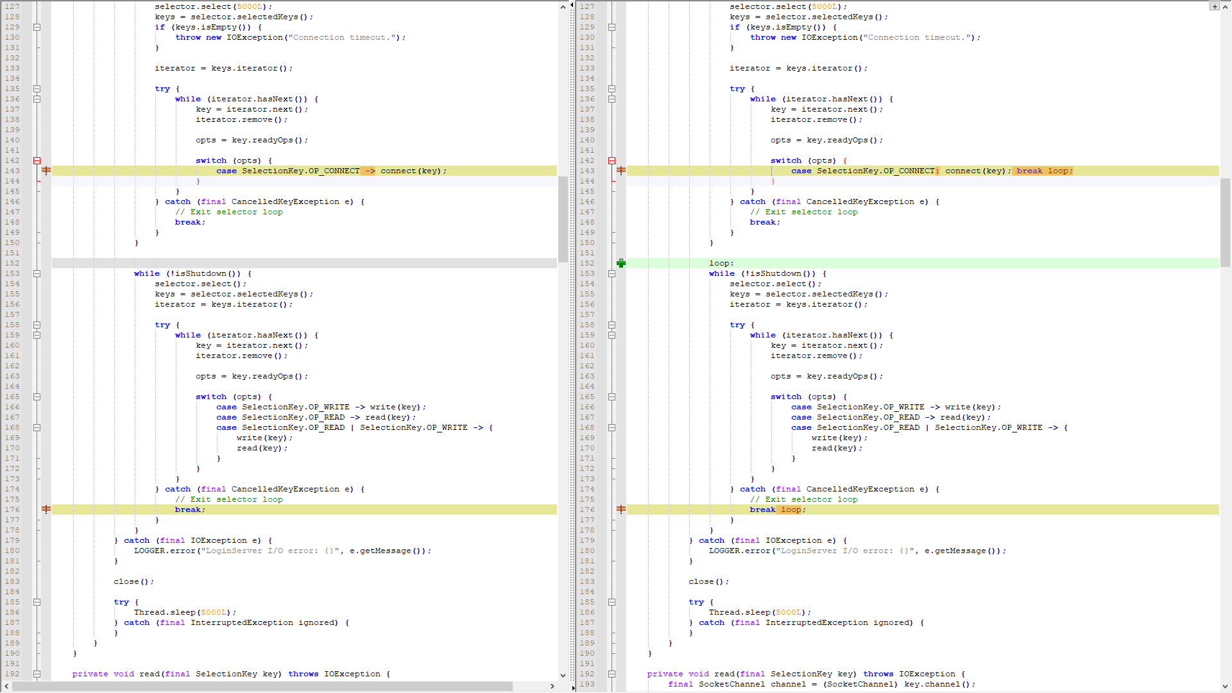Click the green added-line marker beside 'loop:'
The width and height of the screenshot is (1232, 693).
click(621, 263)
